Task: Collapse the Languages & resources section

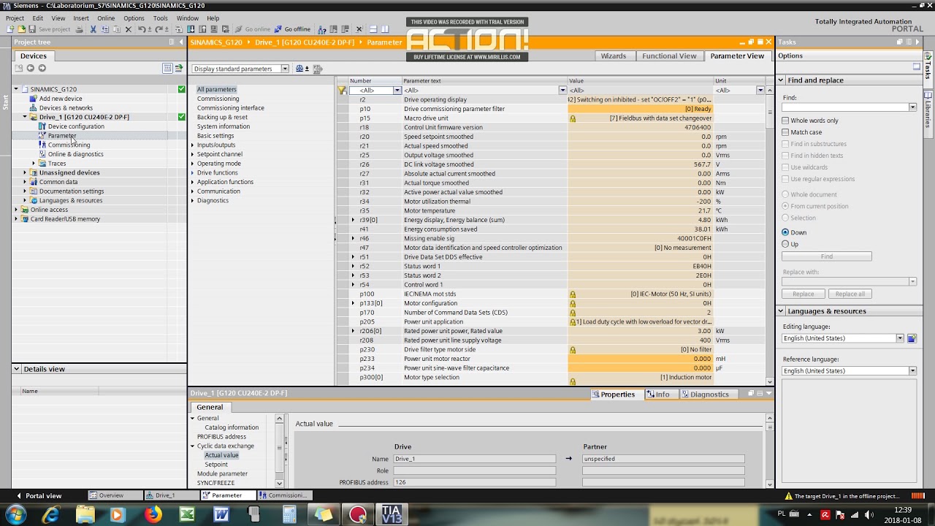Action: (x=781, y=311)
